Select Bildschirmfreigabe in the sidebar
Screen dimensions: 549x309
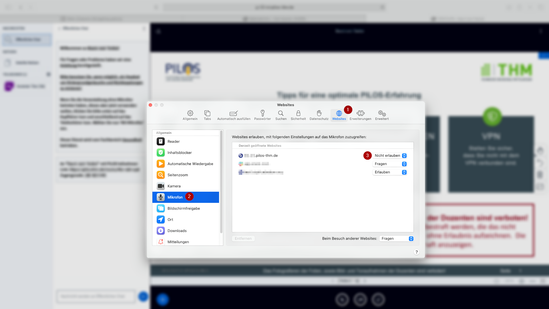(x=186, y=208)
